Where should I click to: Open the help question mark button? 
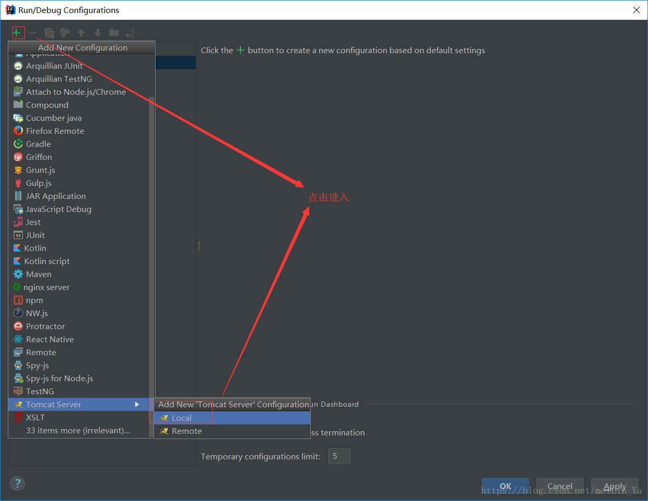pyautogui.click(x=17, y=483)
